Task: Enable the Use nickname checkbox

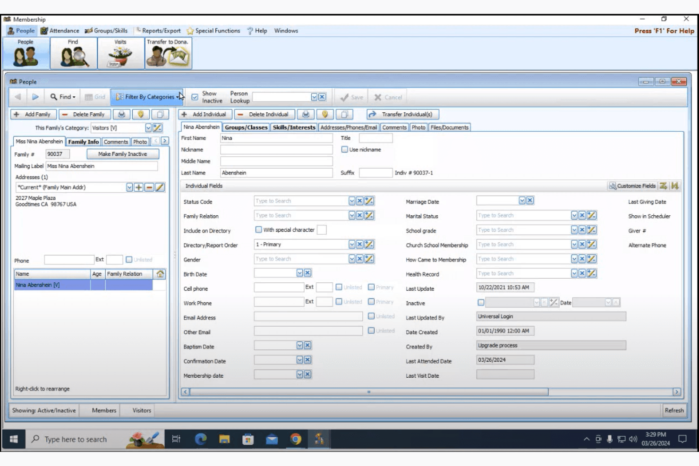Action: (x=345, y=150)
